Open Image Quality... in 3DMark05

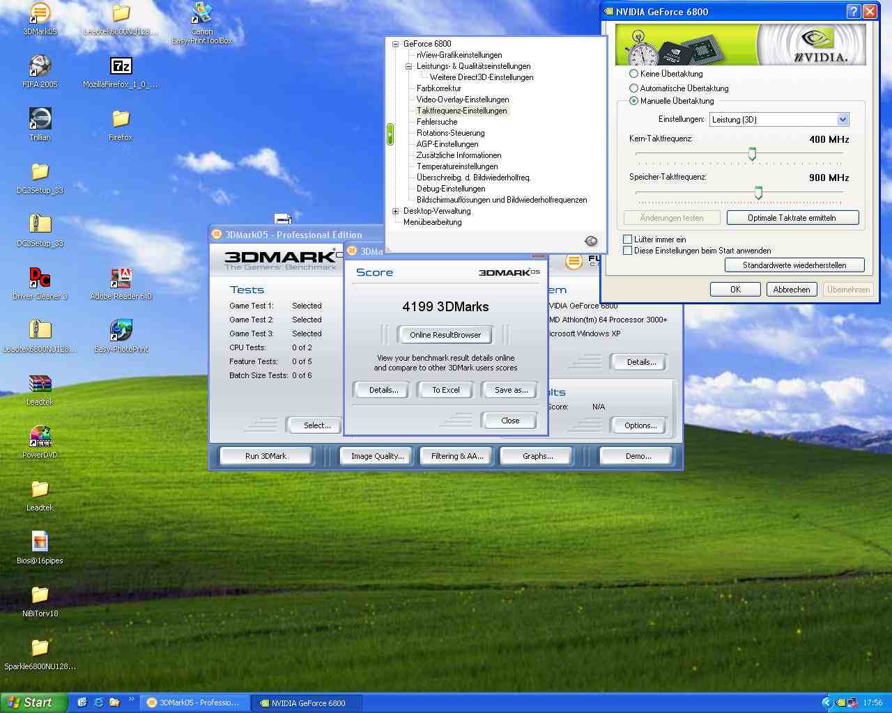point(377,456)
